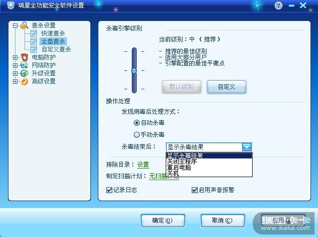Screen dimensions: 318x237
Task: Expand the 升级设置 tree node
Action: (15, 73)
